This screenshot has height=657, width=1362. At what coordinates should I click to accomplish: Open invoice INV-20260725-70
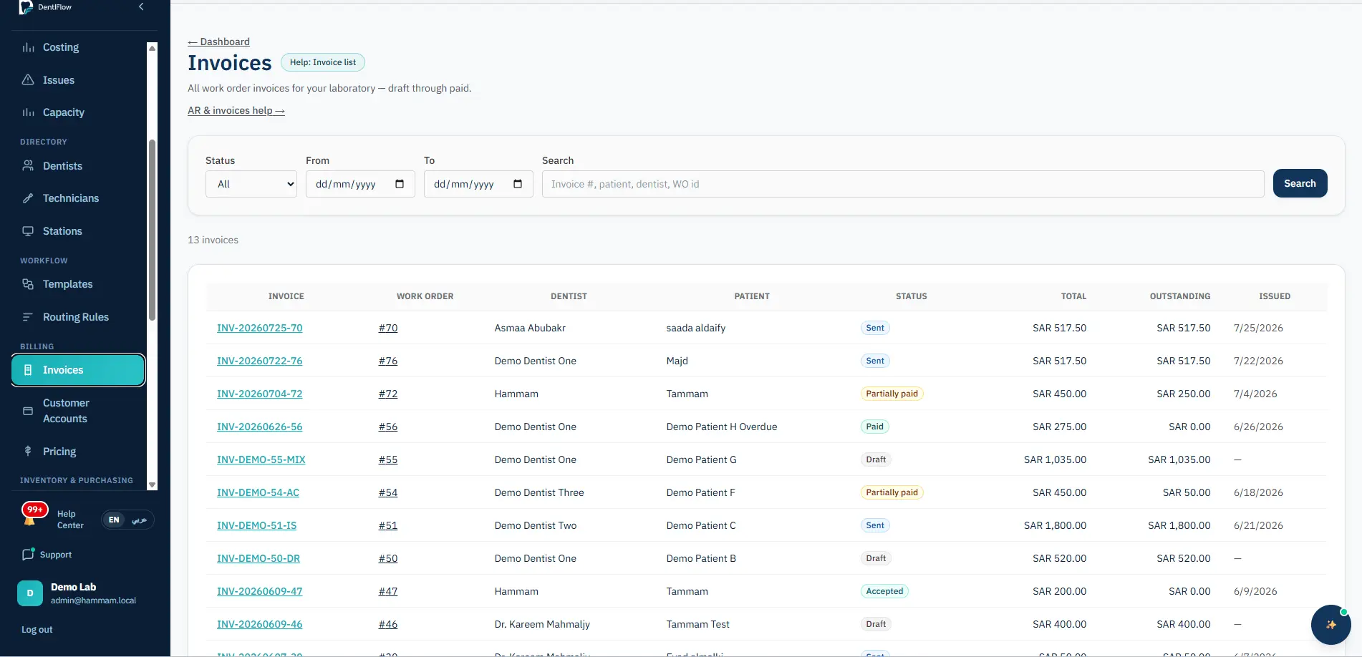point(260,328)
